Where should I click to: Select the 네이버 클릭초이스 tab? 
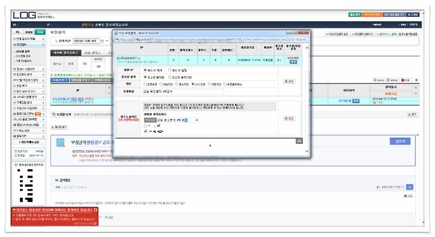[x=65, y=53]
